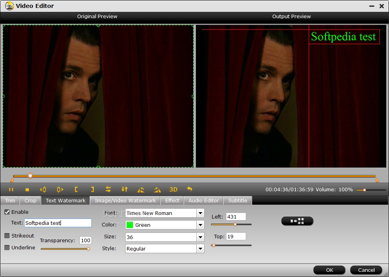Click the trim start marker on timeline
Image resolution: width=389 pixels, height=277 pixels.
(11, 180)
